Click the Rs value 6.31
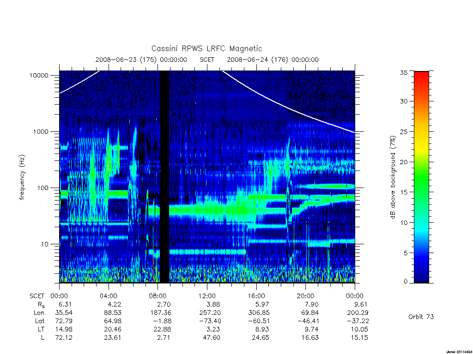 [65, 304]
